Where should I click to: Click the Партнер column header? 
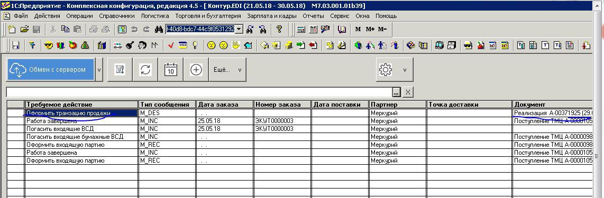click(x=398, y=105)
